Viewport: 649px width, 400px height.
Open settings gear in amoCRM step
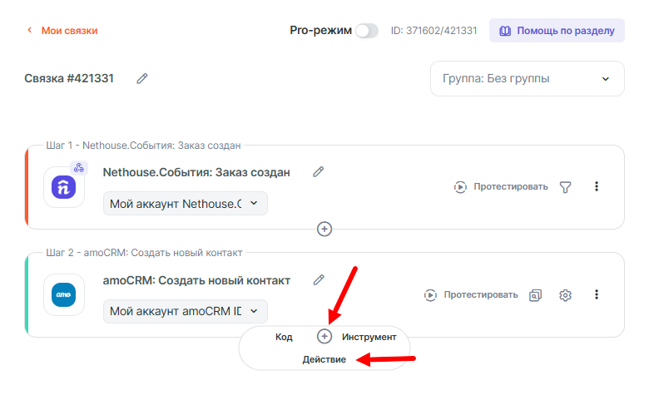coord(566,294)
